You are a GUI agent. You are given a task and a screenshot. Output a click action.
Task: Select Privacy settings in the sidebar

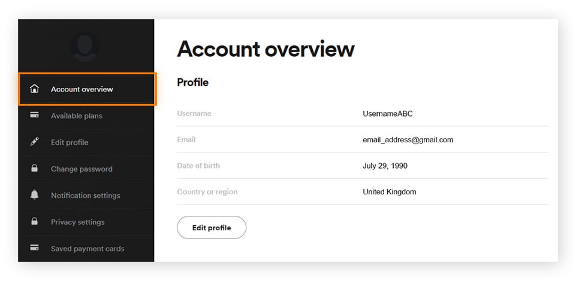coord(86,222)
